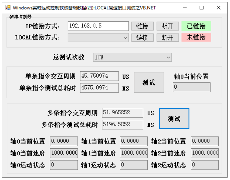Screen dimensions: 230x180
Task: Maximize the window
Action: point(202,8)
